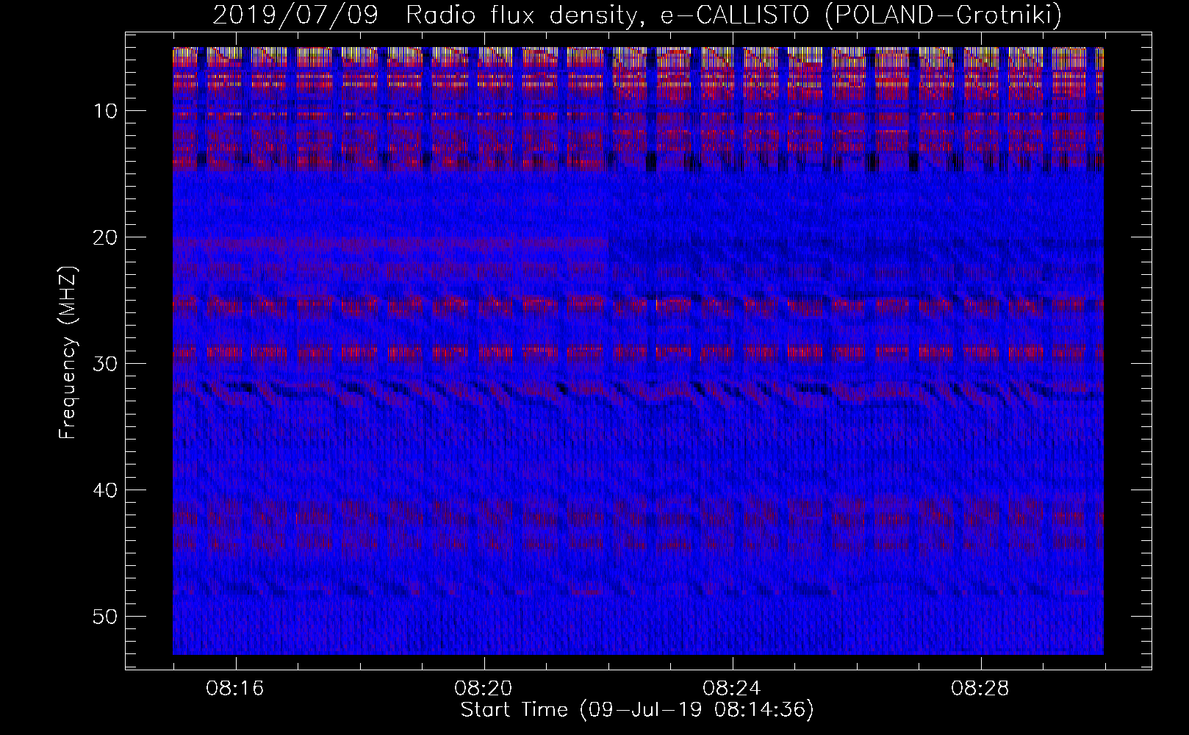Image resolution: width=1189 pixels, height=735 pixels.
Task: Click the 40 MHz frequency tick label
Action: 106,490
